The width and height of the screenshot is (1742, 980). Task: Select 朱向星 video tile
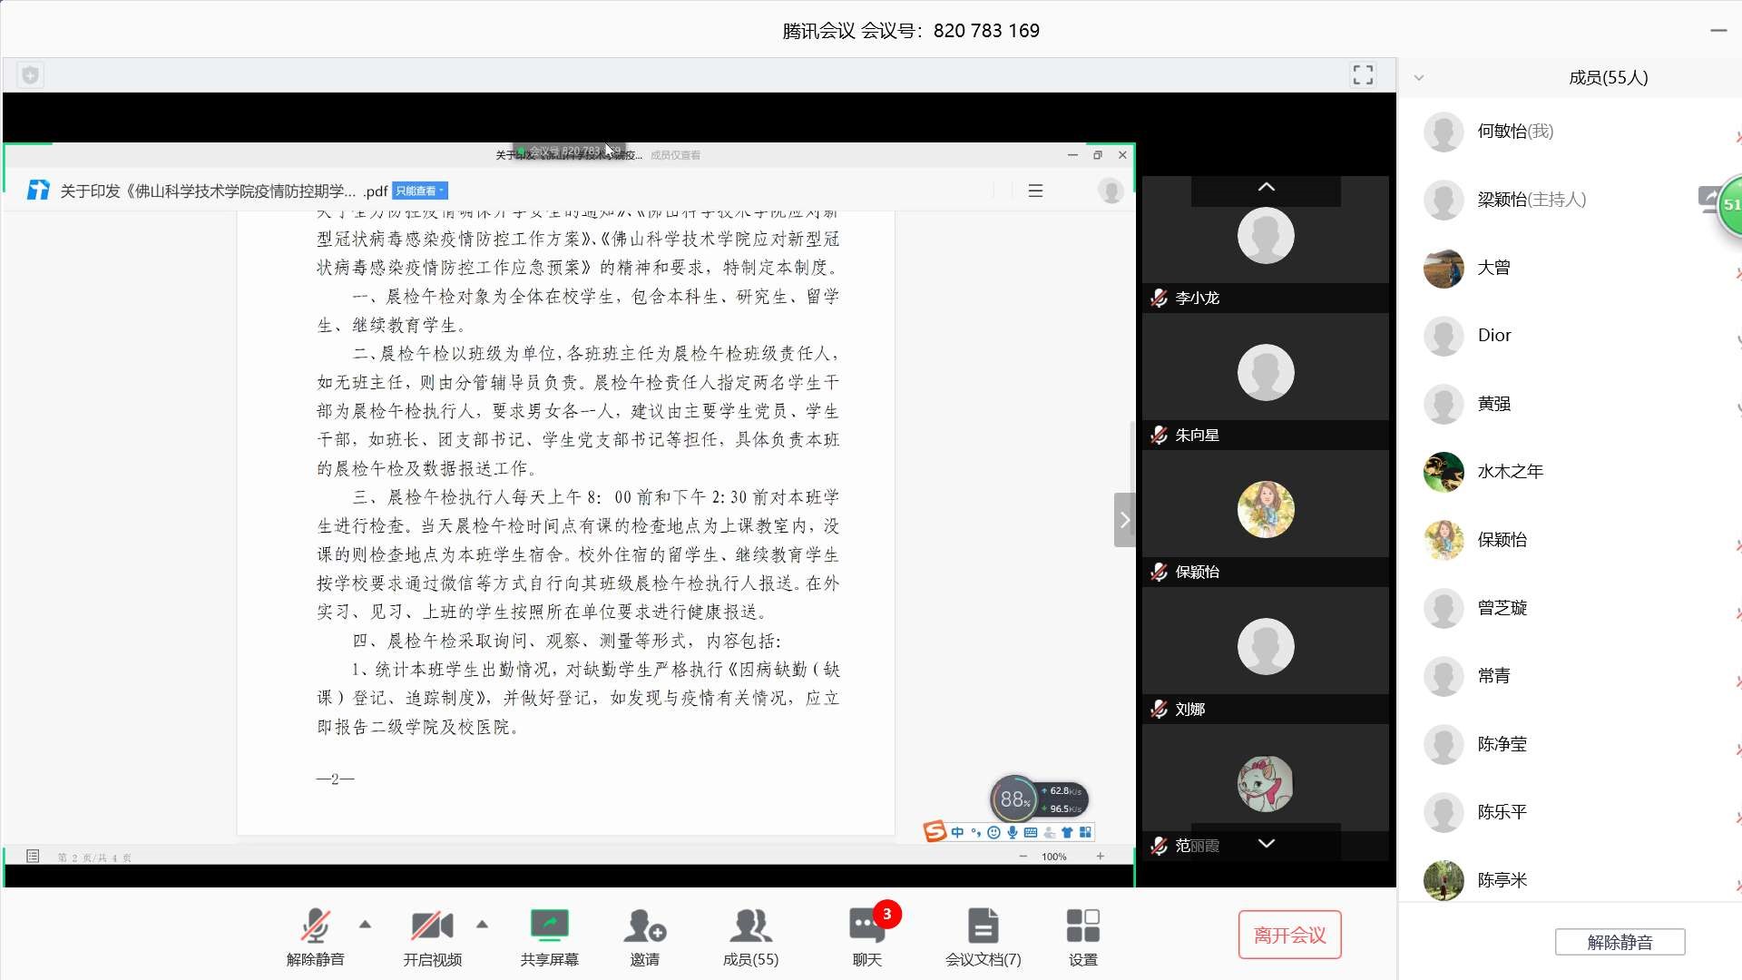pos(1265,381)
